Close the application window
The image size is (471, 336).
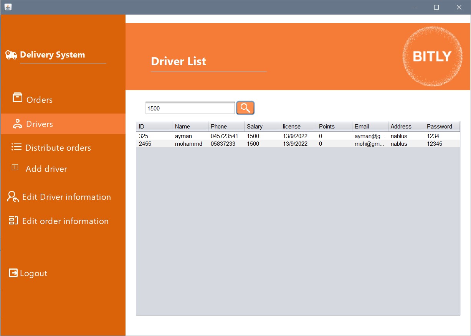pos(459,7)
